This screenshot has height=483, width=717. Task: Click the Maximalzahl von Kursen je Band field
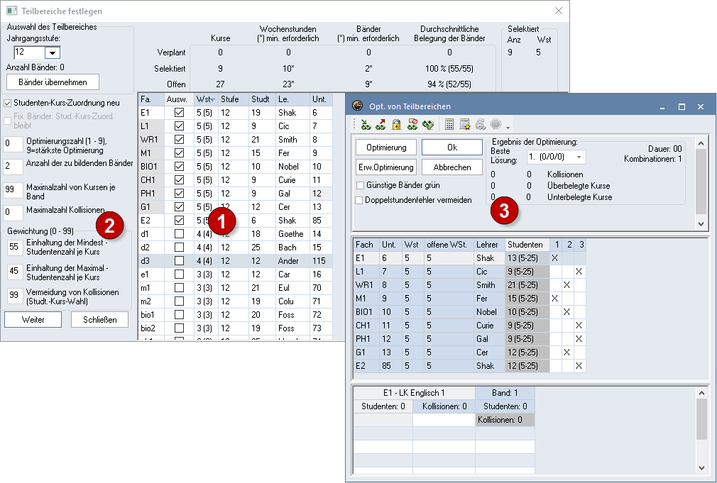[13, 190]
